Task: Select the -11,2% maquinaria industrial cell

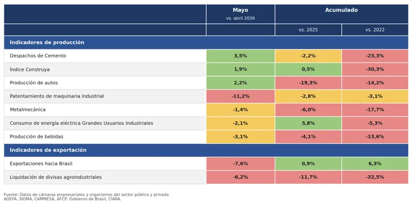Action: pyautogui.click(x=240, y=96)
